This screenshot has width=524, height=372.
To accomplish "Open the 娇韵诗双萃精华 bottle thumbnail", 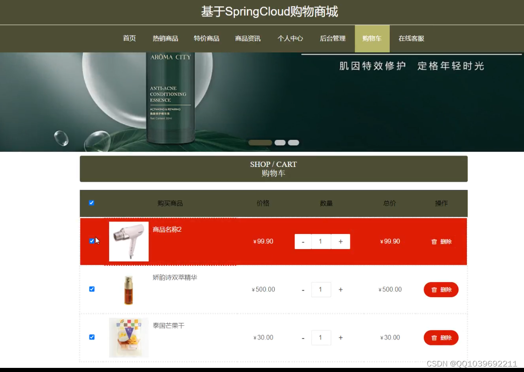I will click(x=129, y=290).
